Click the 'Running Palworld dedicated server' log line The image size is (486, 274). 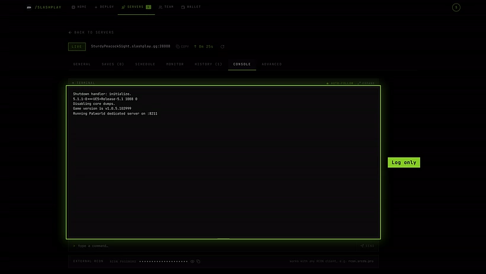tap(115, 113)
